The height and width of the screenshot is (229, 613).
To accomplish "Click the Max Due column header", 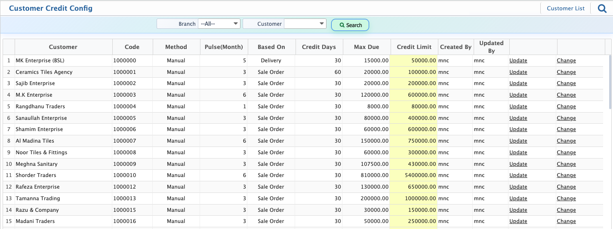I will [x=367, y=47].
